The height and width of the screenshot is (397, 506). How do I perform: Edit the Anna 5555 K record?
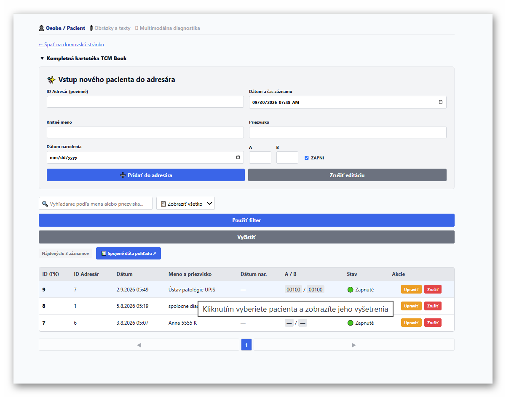(x=411, y=323)
